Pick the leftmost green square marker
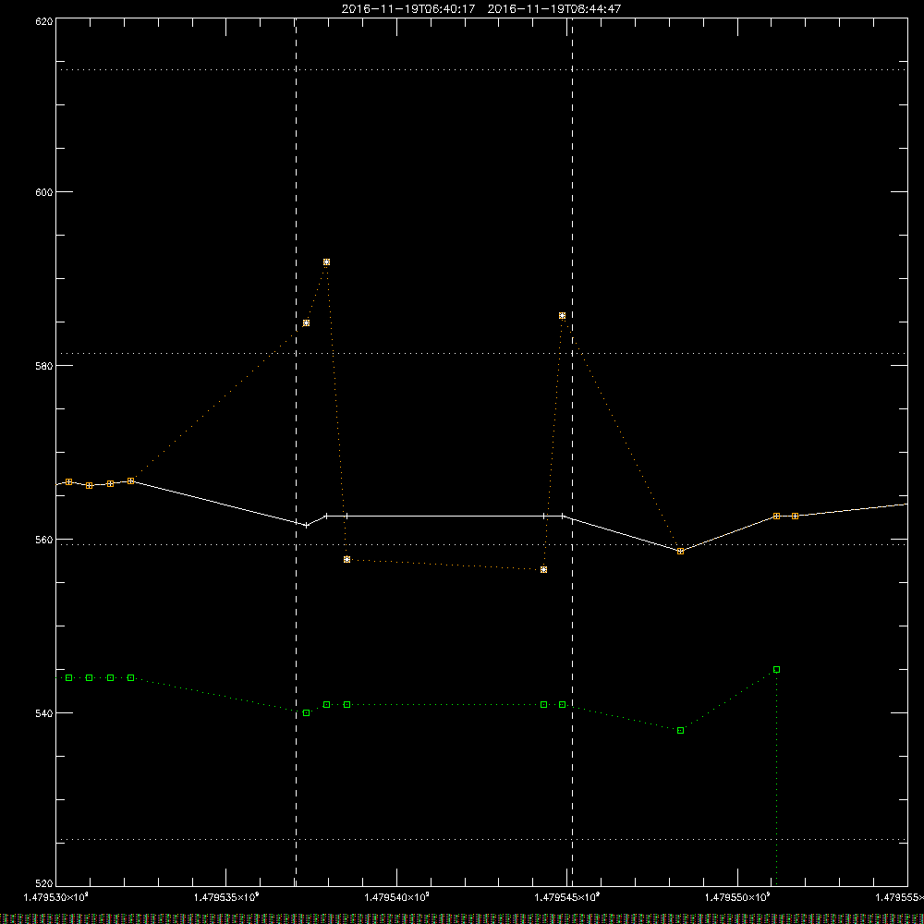This screenshot has width=924, height=924. pos(69,677)
